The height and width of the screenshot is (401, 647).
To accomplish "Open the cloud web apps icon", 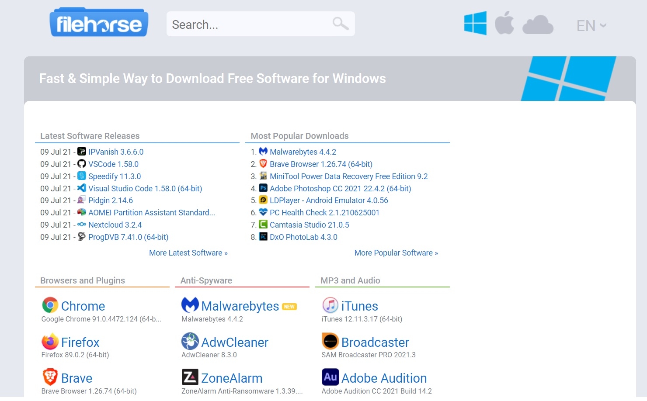I will click(538, 25).
